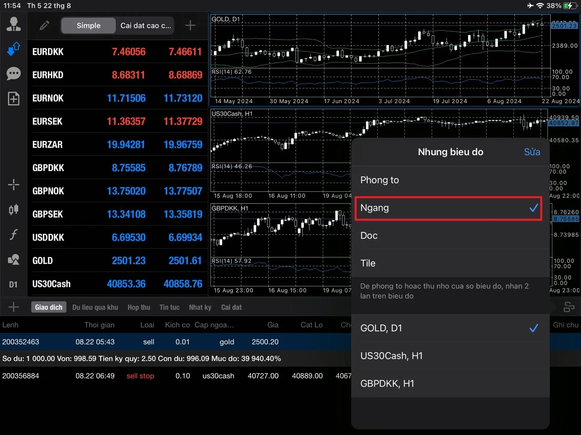Tap the Sửa link in charts popover
The width and height of the screenshot is (581, 435).
(532, 152)
